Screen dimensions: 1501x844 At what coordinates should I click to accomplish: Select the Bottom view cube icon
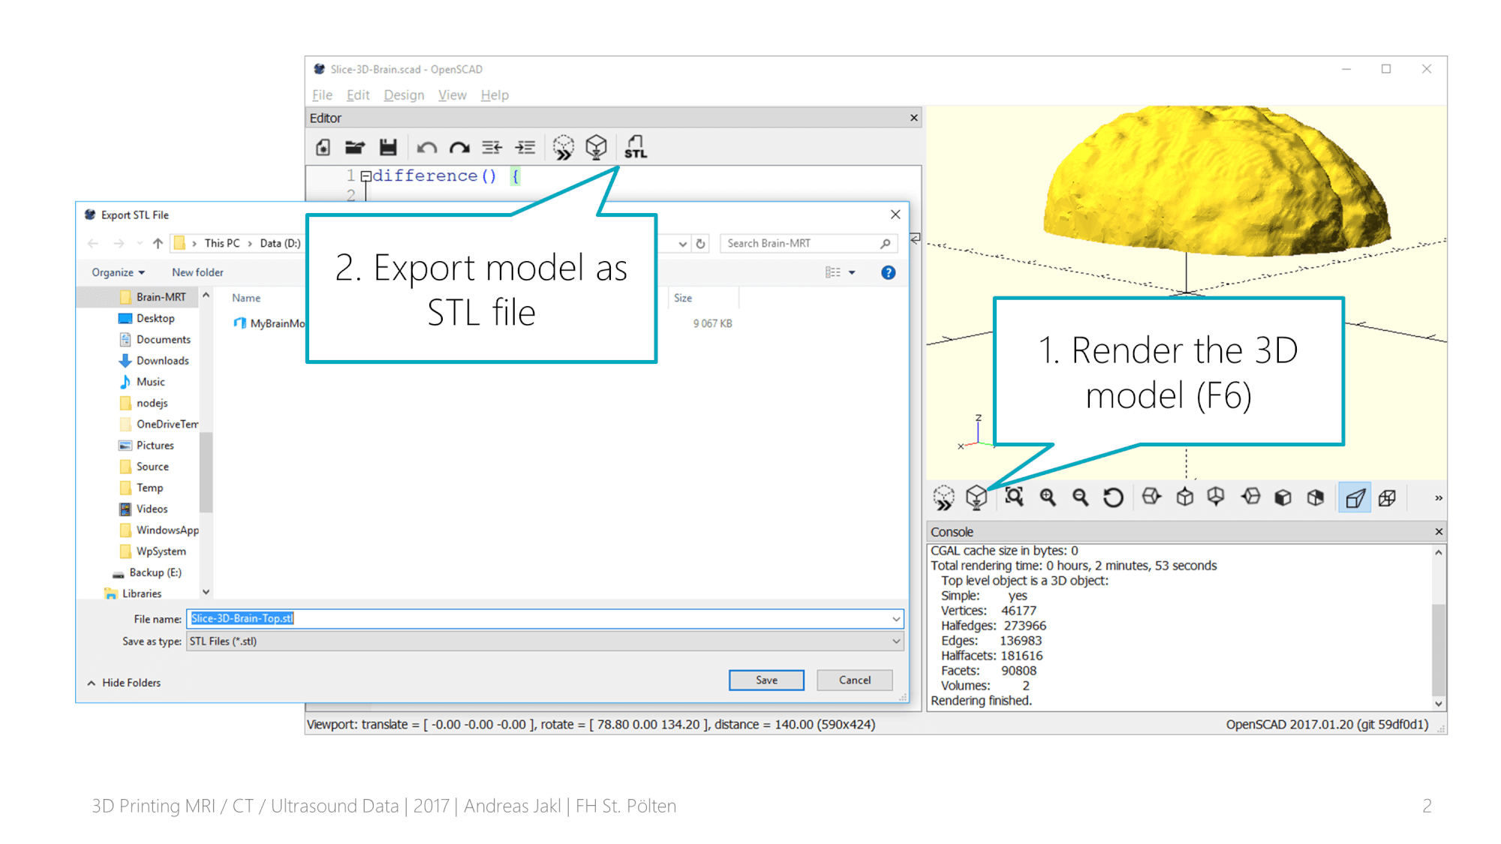pos(1217,497)
